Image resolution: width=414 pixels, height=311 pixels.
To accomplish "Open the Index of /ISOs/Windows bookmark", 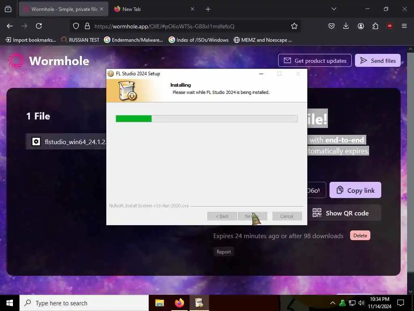I will coord(199,40).
